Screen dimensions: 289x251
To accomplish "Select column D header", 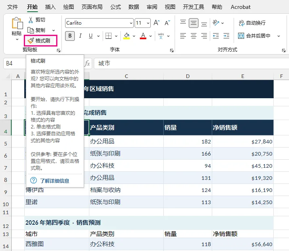I will [x=188, y=76].
